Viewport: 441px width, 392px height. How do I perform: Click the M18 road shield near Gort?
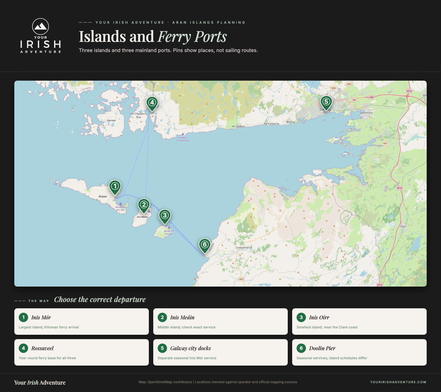point(399,188)
